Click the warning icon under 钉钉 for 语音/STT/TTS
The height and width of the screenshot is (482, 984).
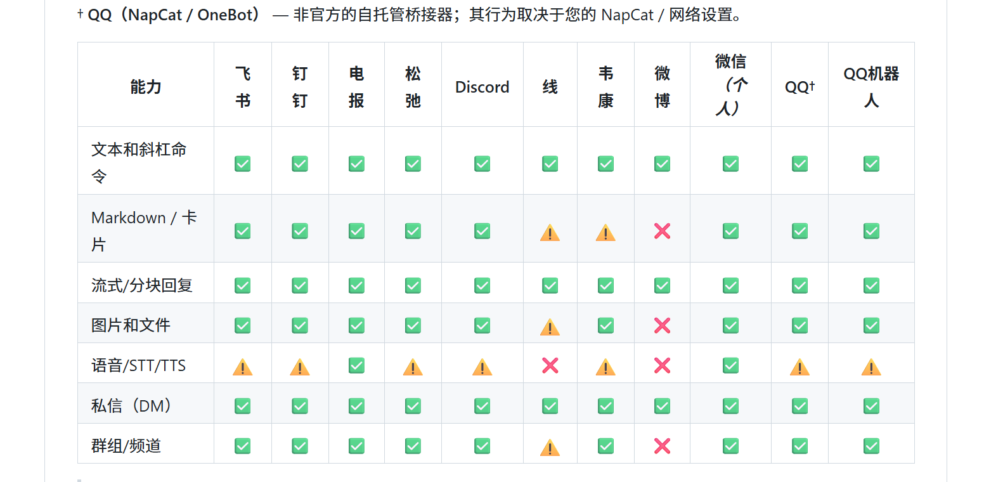(x=300, y=367)
